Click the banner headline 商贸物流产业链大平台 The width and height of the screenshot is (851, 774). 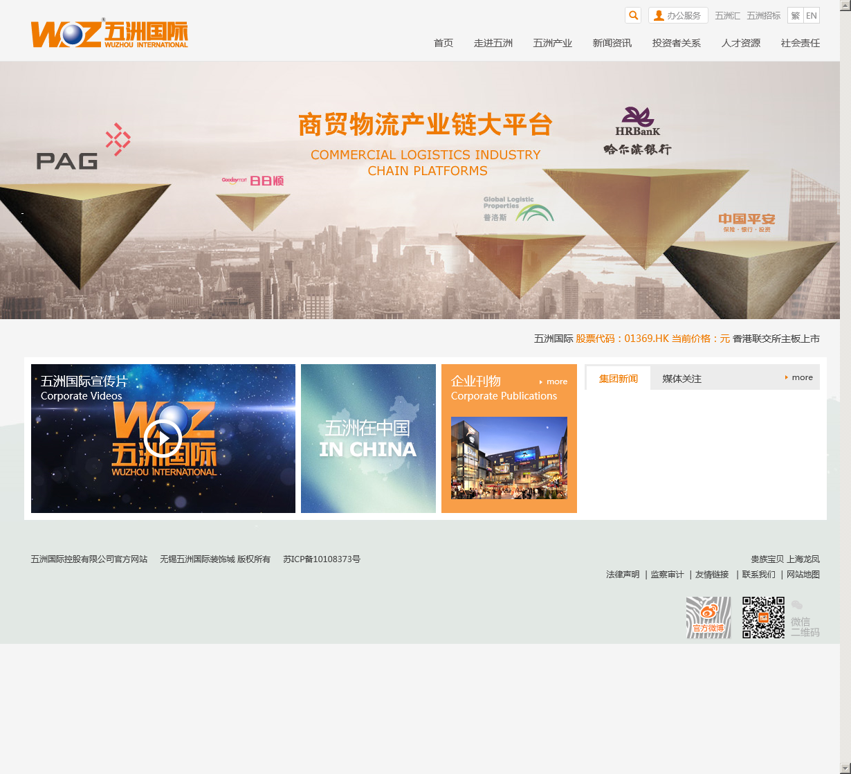tap(425, 125)
